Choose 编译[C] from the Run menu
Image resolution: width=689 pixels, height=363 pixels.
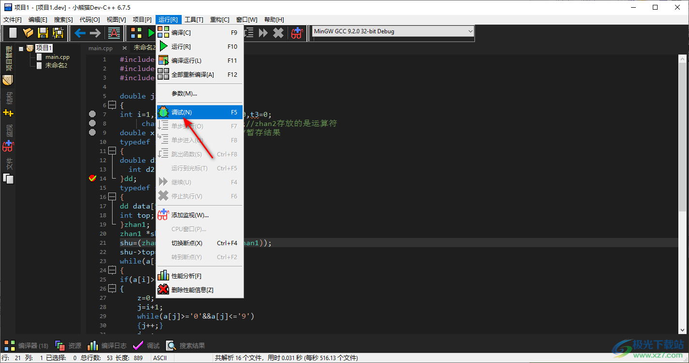point(200,32)
